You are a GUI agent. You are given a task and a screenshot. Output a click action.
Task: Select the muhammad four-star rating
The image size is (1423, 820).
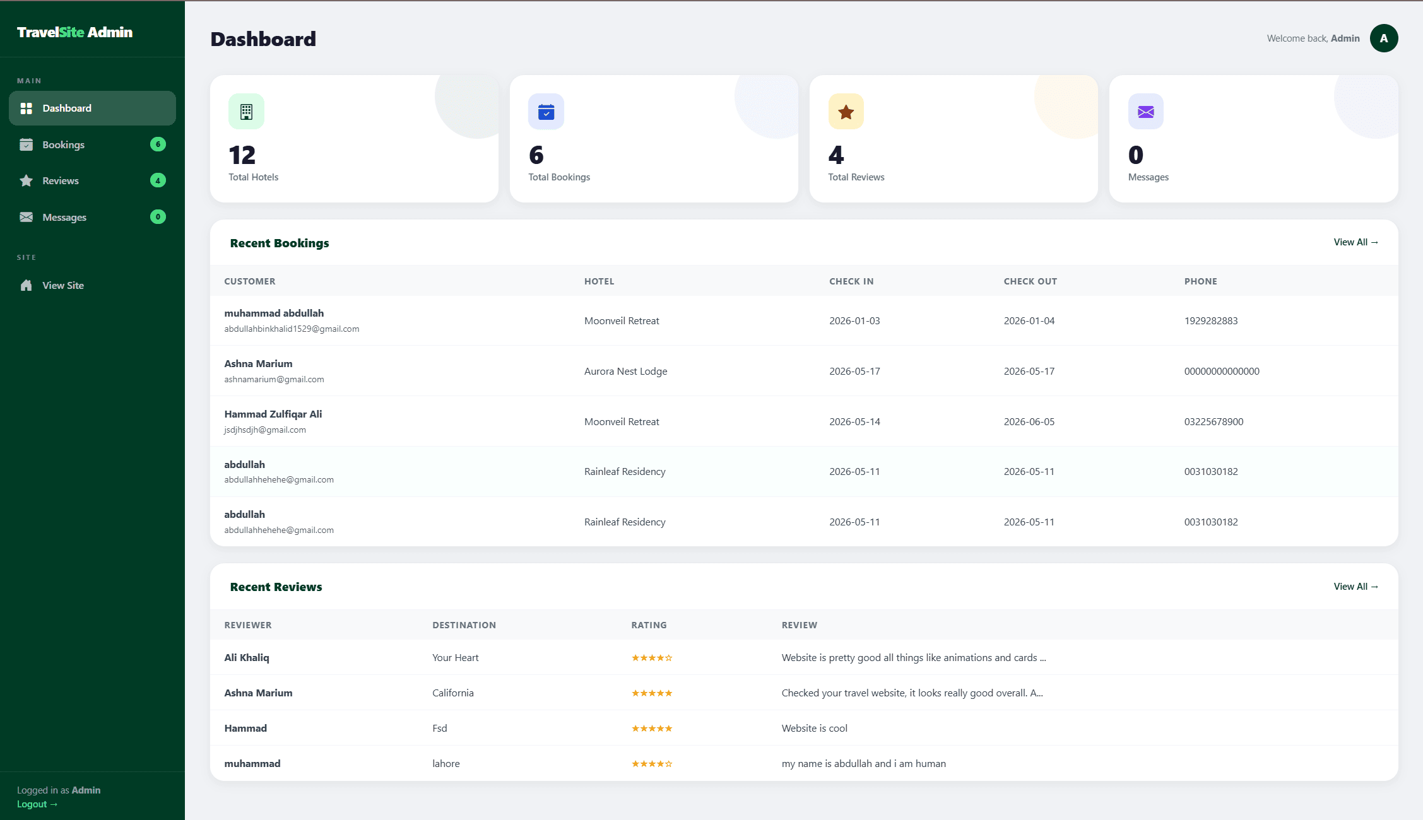point(652,764)
